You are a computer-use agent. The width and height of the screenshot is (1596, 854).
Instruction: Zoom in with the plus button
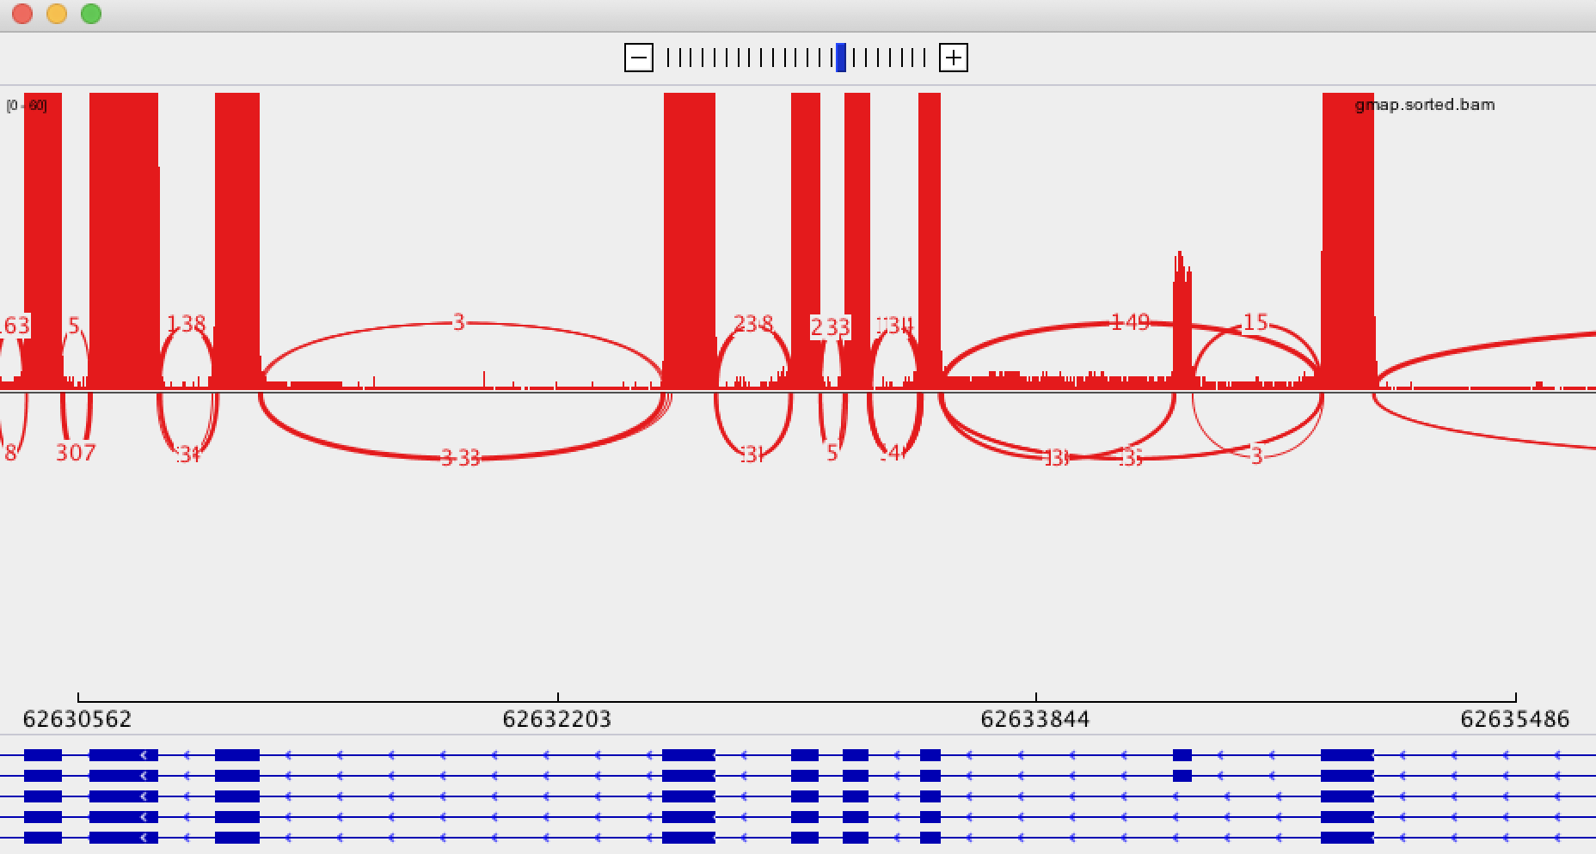click(953, 58)
